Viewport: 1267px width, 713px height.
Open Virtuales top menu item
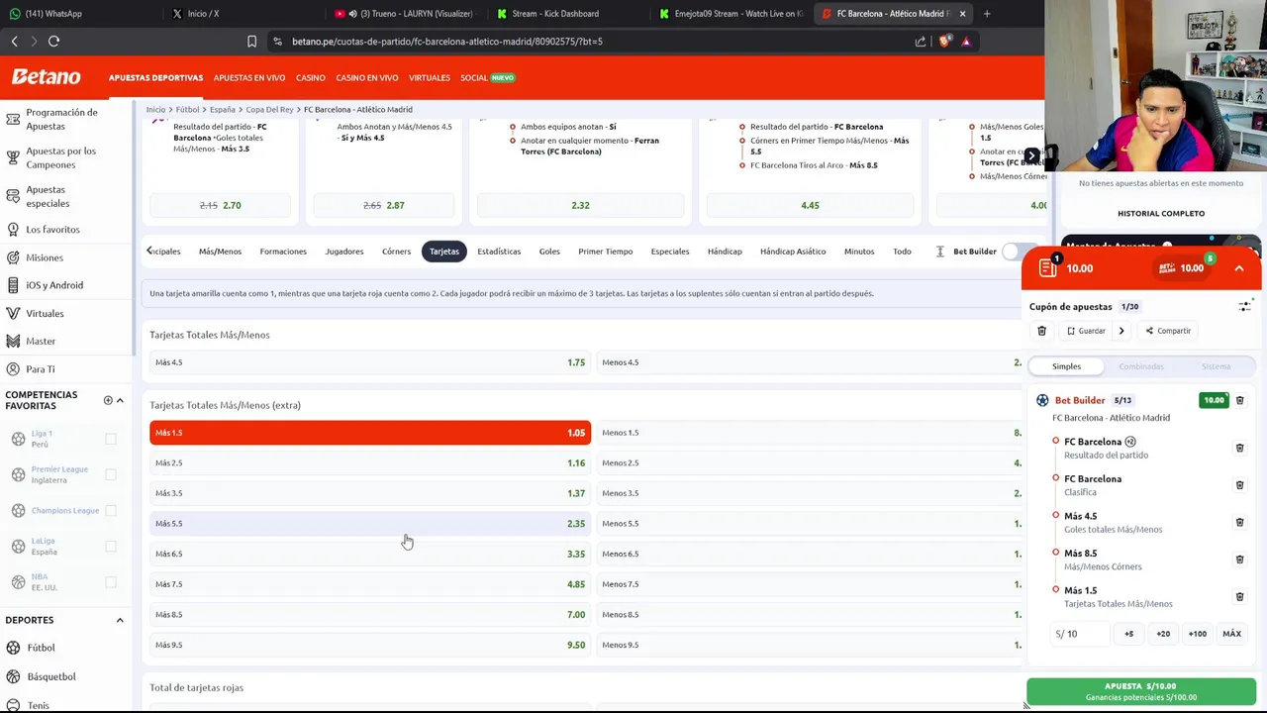point(429,77)
